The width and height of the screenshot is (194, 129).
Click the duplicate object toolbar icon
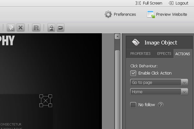(x=11, y=28)
